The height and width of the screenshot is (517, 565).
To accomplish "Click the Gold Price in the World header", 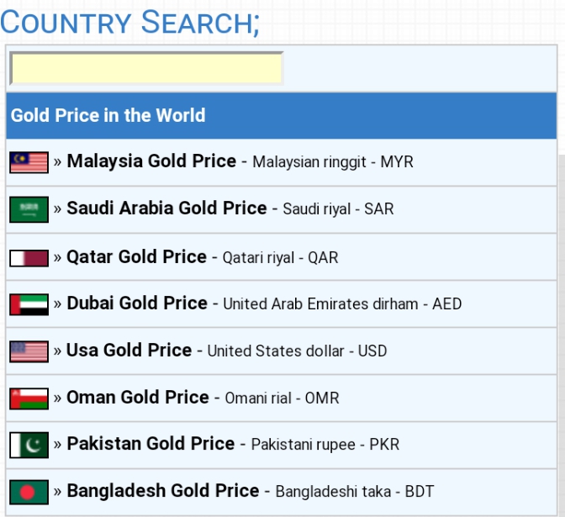I will click(x=108, y=116).
